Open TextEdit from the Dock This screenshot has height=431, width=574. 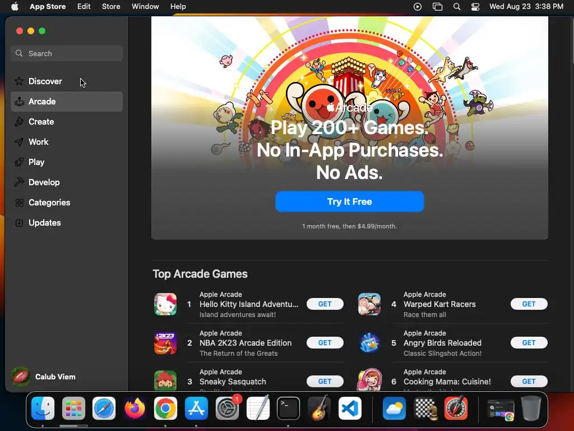tap(258, 409)
